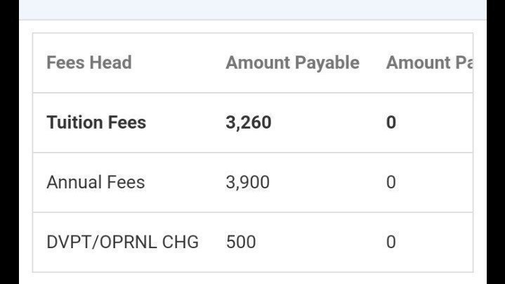Viewport: 505px width, 284px height.
Task: Select the CHG text in the last row
Action: (x=181, y=242)
